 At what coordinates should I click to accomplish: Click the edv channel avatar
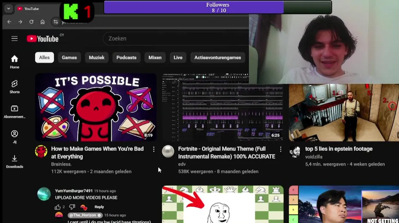(x=168, y=151)
